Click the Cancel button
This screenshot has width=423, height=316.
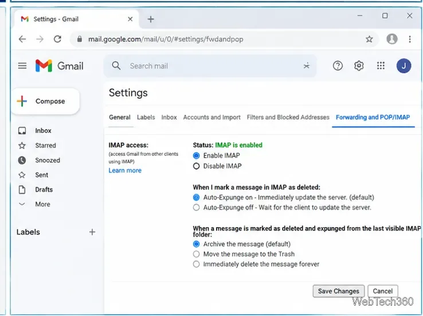point(382,291)
